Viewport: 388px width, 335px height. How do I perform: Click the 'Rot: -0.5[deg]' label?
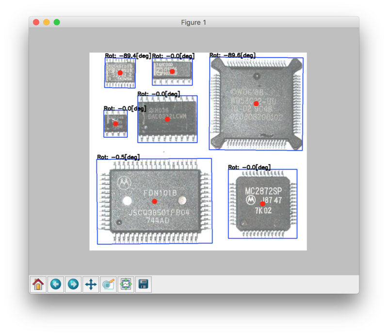click(x=118, y=157)
